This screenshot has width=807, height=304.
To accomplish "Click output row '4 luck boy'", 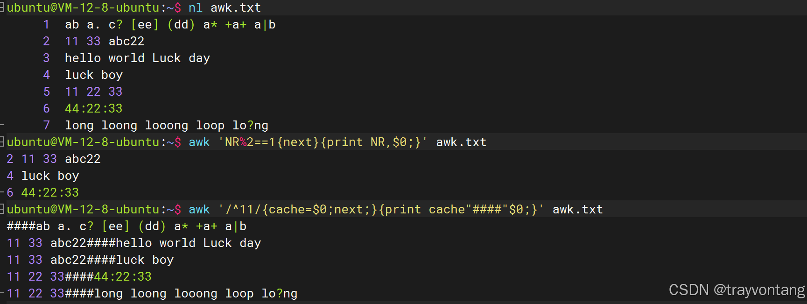I will pyautogui.click(x=43, y=176).
